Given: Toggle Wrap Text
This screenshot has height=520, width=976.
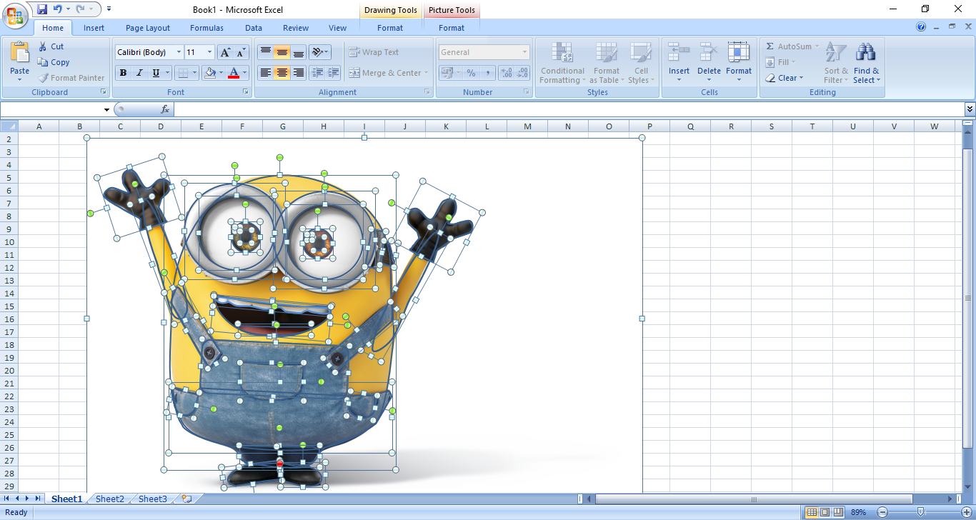Looking at the screenshot, I should click(374, 52).
